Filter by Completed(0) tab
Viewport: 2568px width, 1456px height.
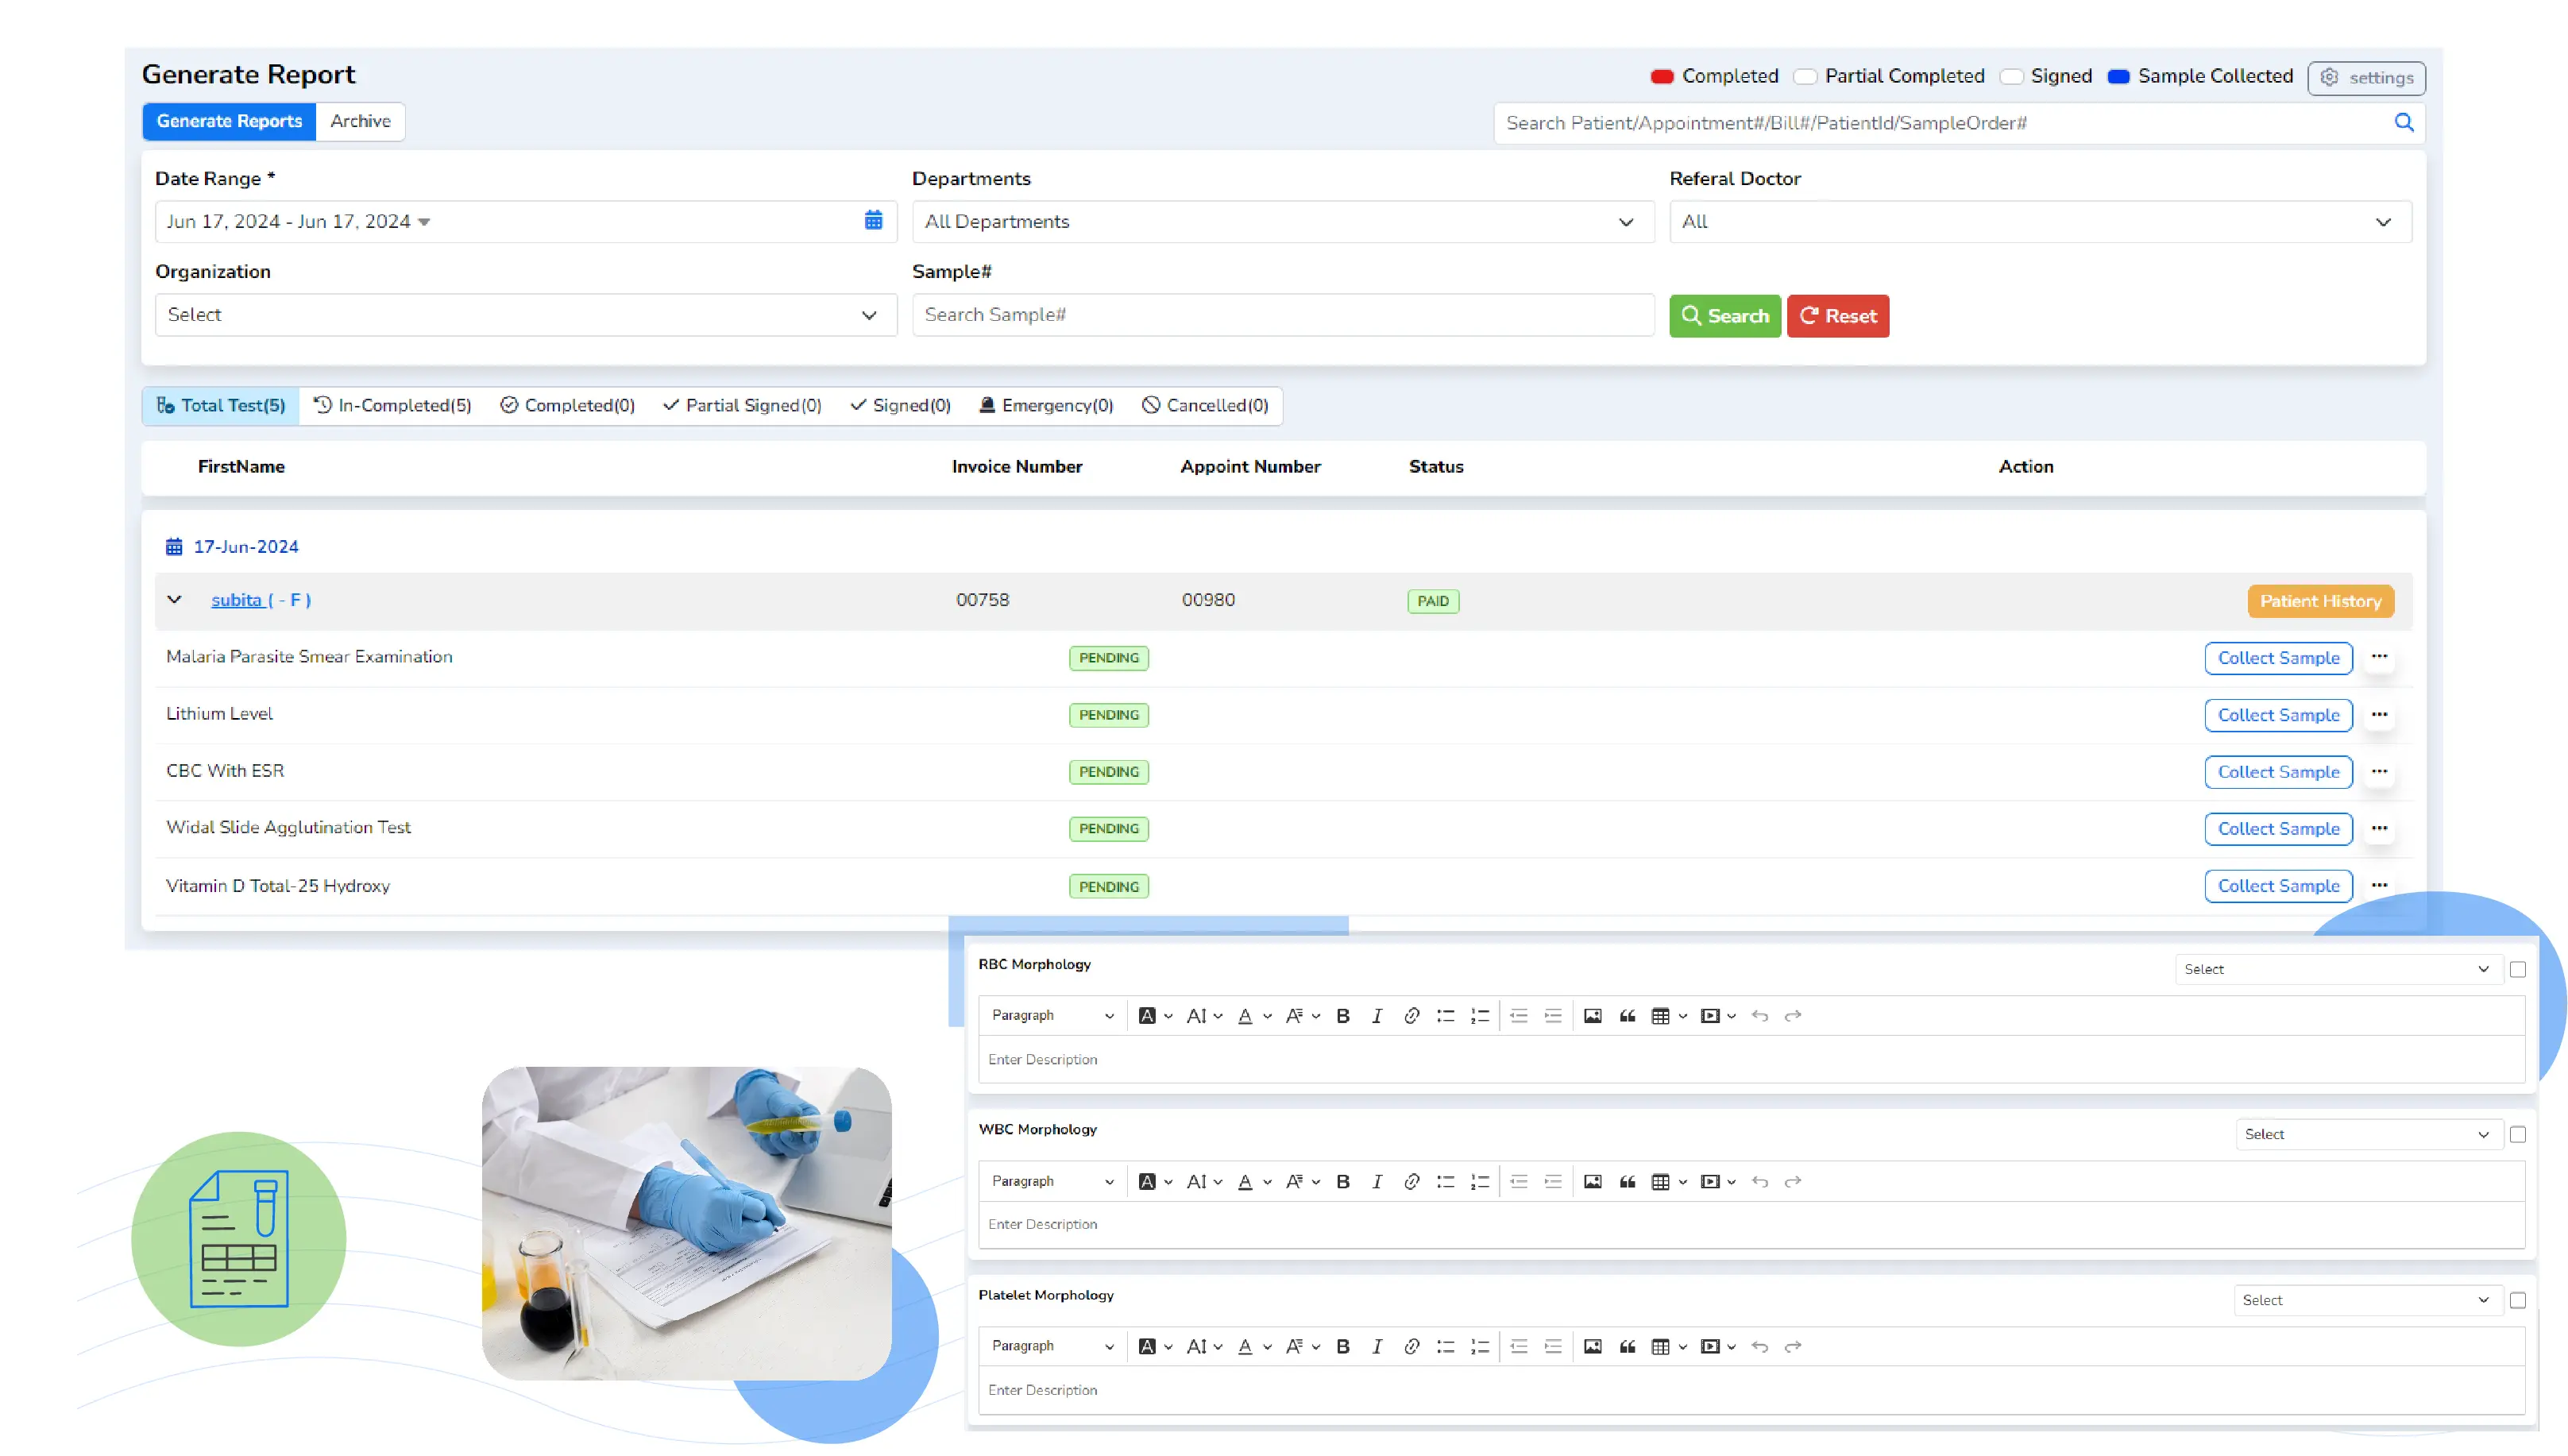click(567, 405)
